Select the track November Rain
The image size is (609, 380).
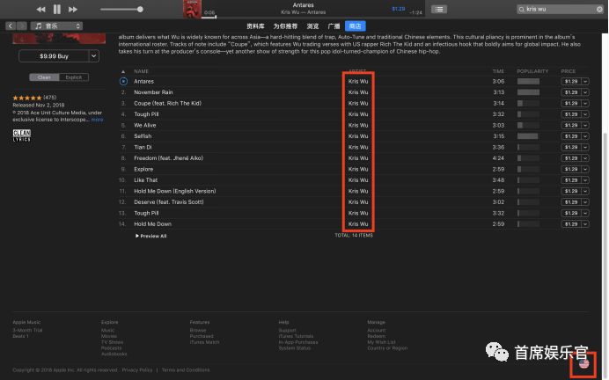(153, 92)
